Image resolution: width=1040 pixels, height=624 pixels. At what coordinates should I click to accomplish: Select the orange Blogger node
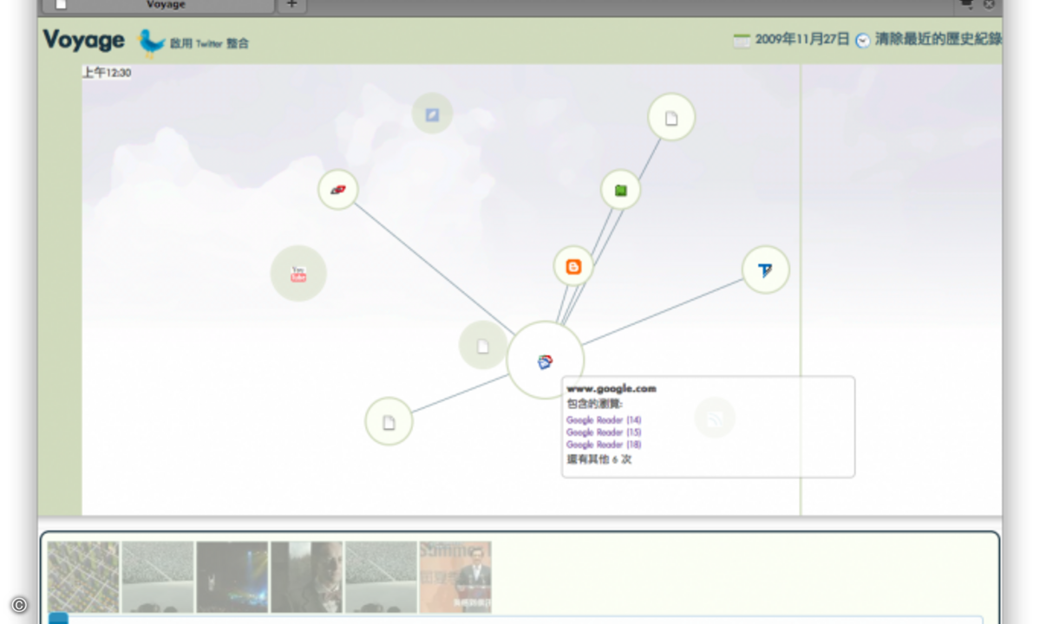click(x=573, y=266)
